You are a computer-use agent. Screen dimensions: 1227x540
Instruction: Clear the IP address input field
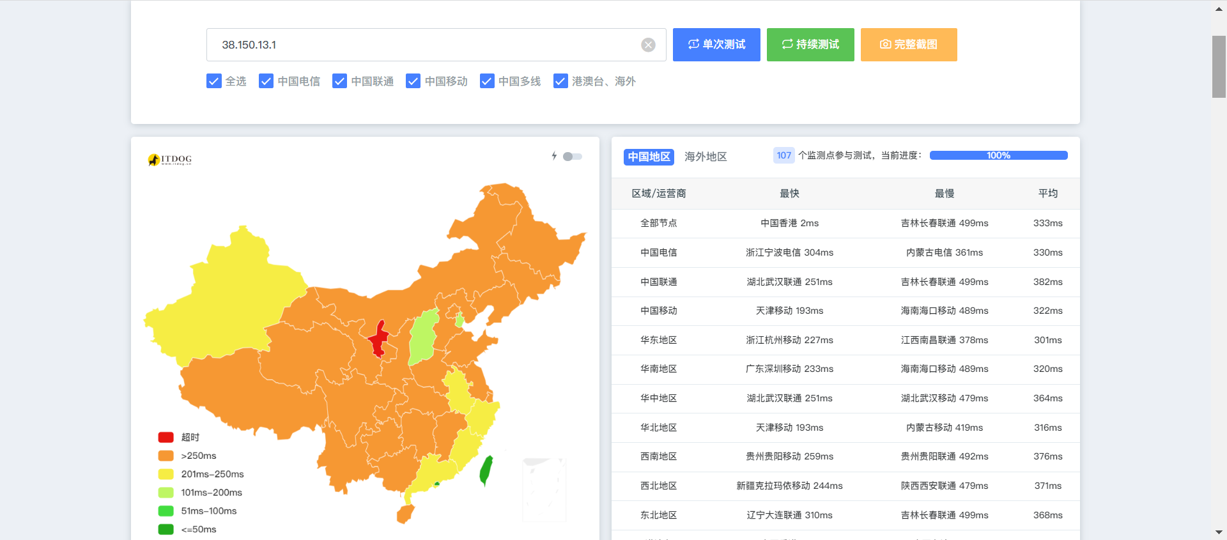click(648, 45)
